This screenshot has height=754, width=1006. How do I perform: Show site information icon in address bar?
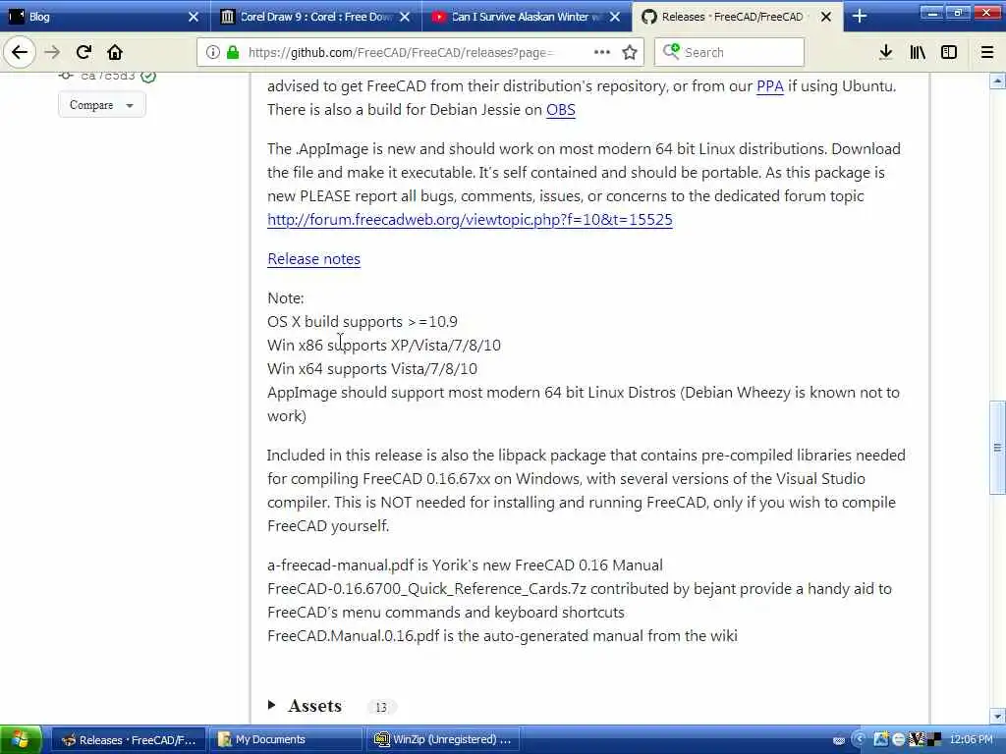click(212, 53)
